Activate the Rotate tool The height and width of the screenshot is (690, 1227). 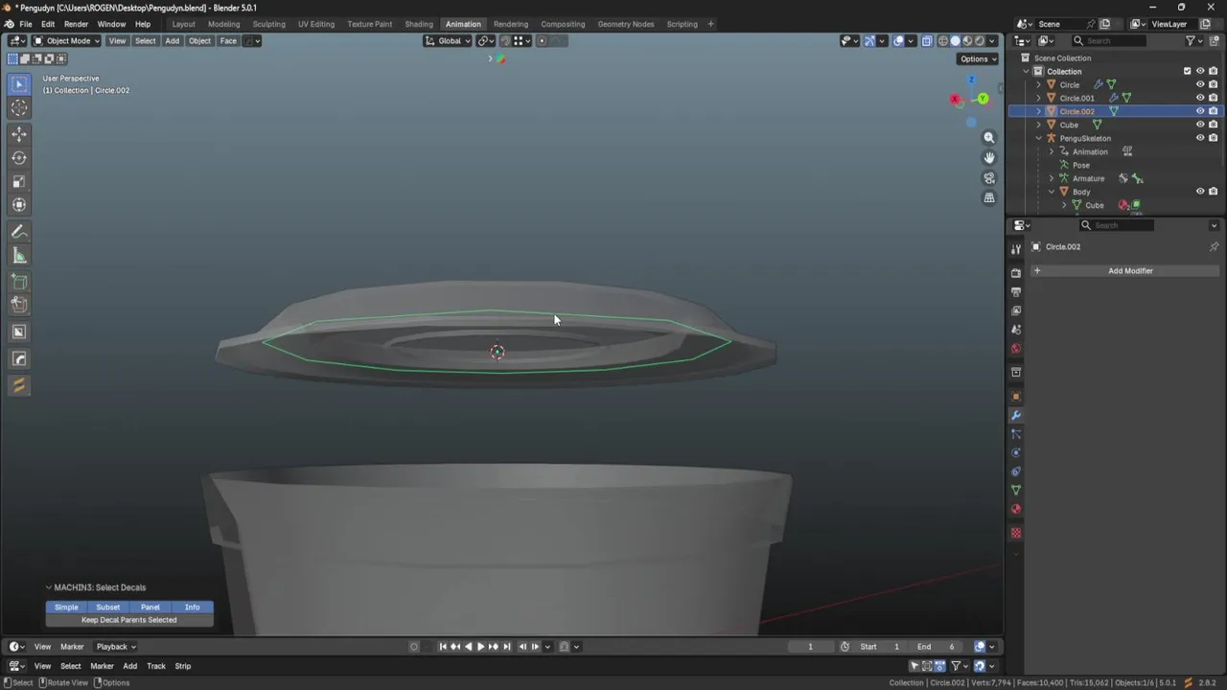tap(19, 158)
